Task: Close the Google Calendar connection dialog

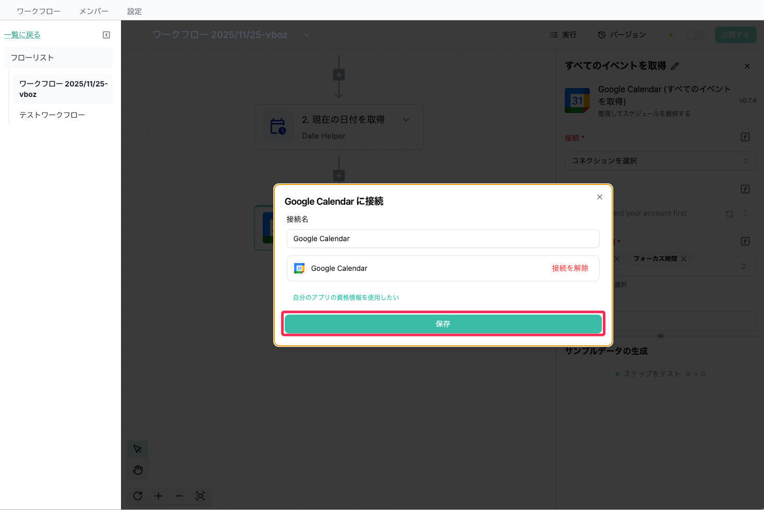Action: point(600,197)
